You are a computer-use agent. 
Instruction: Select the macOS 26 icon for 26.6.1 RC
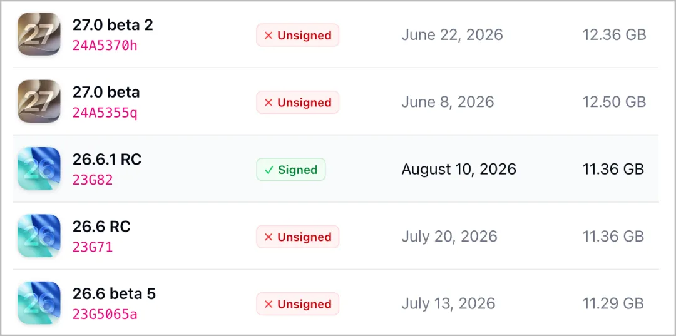tap(39, 168)
